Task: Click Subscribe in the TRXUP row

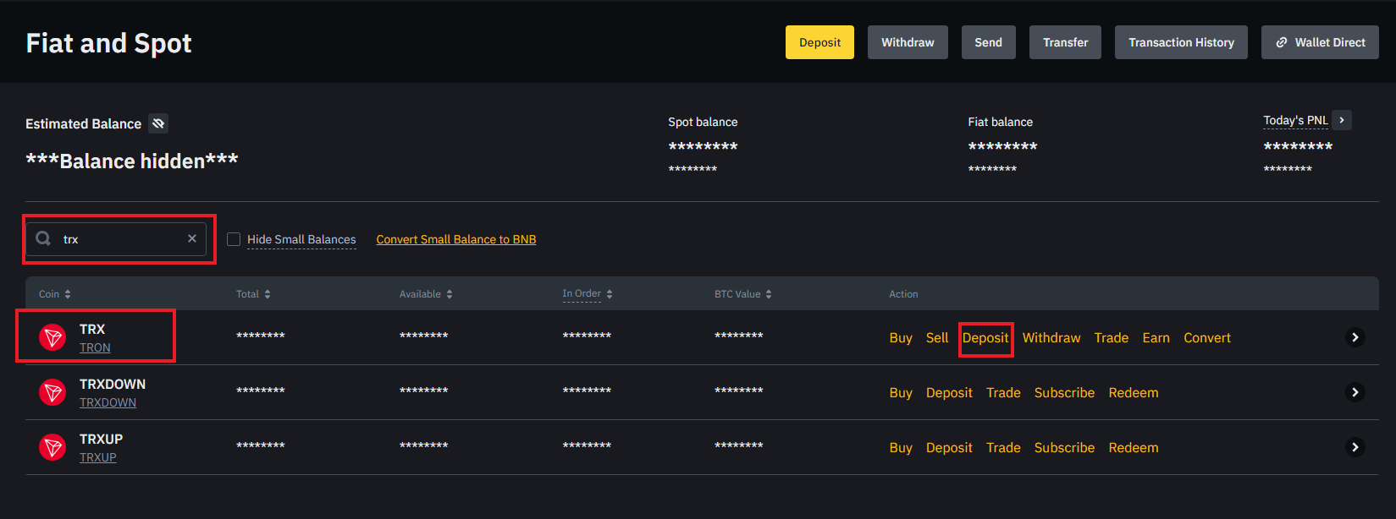Action: click(x=1064, y=447)
